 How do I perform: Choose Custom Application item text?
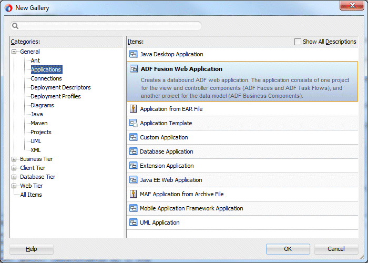click(164, 137)
